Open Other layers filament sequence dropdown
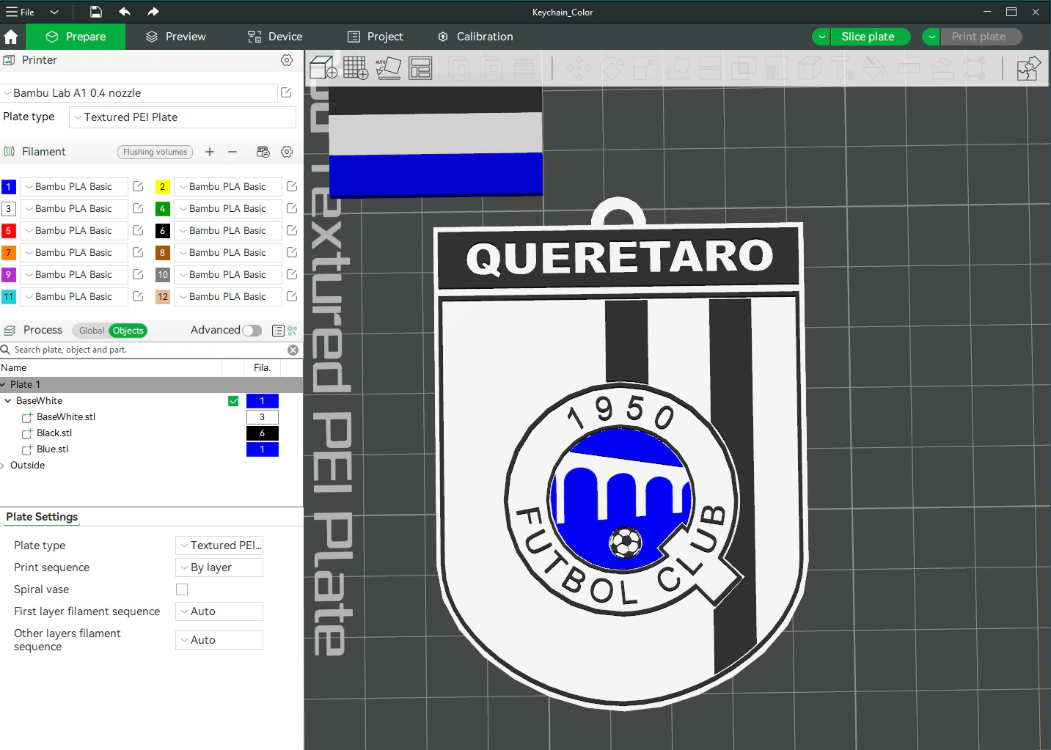The image size is (1051, 750). coord(219,640)
